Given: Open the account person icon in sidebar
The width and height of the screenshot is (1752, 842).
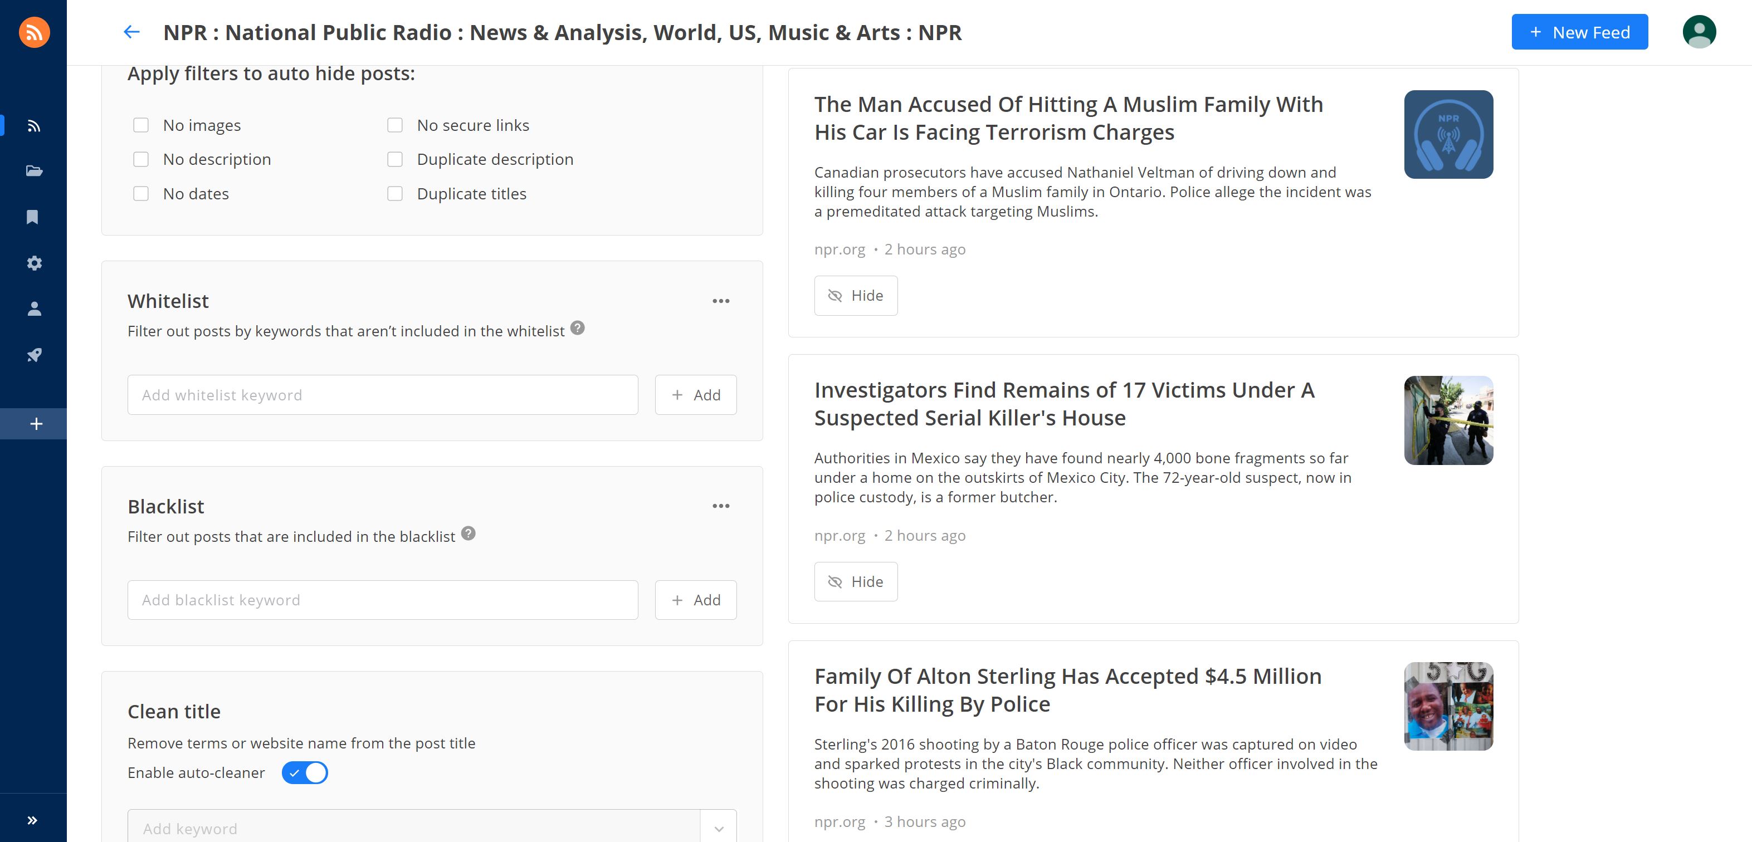Looking at the screenshot, I should tap(34, 309).
